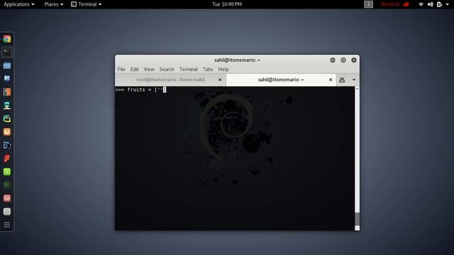Close the sahil@itsmemario tab

331,80
